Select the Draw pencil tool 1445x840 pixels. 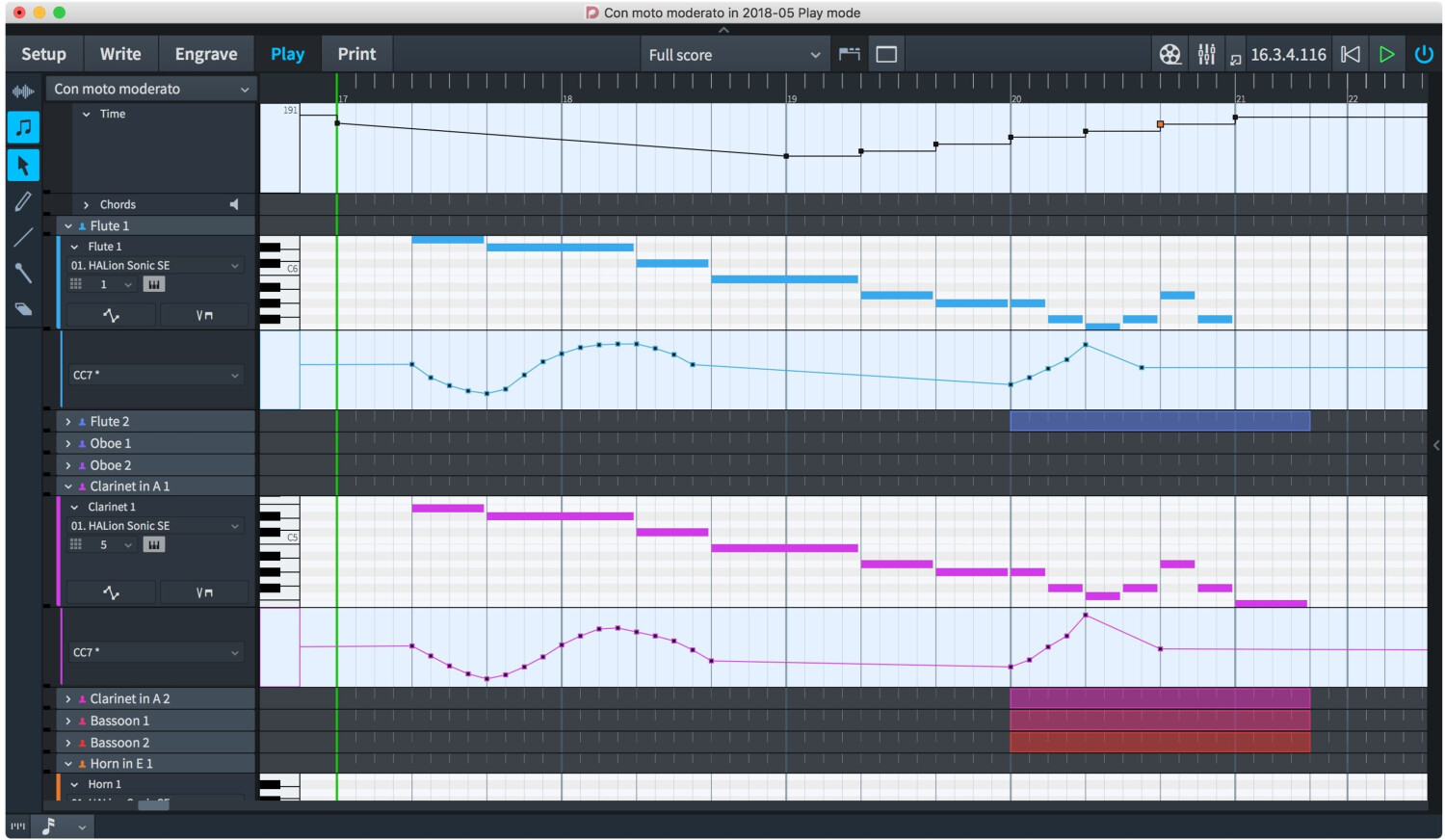point(23,201)
